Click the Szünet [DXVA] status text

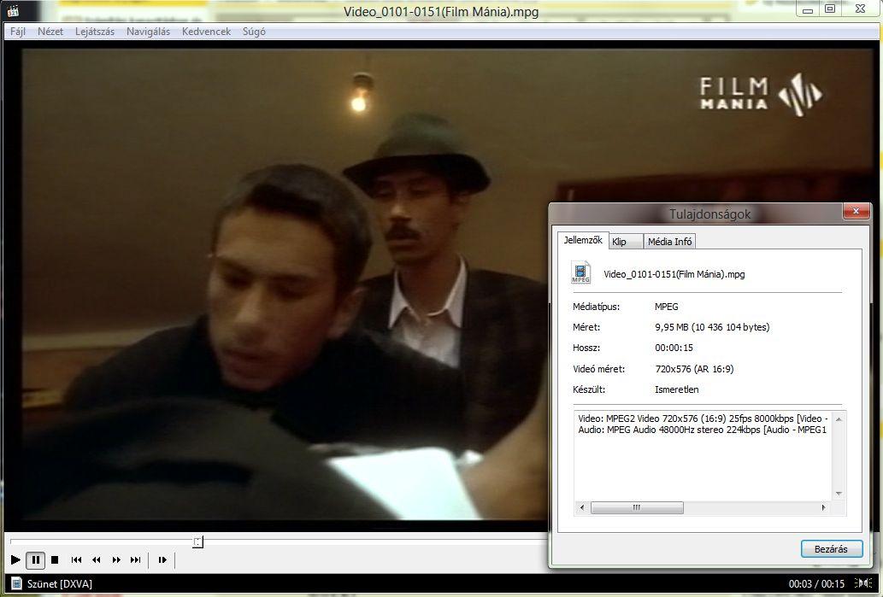click(60, 583)
